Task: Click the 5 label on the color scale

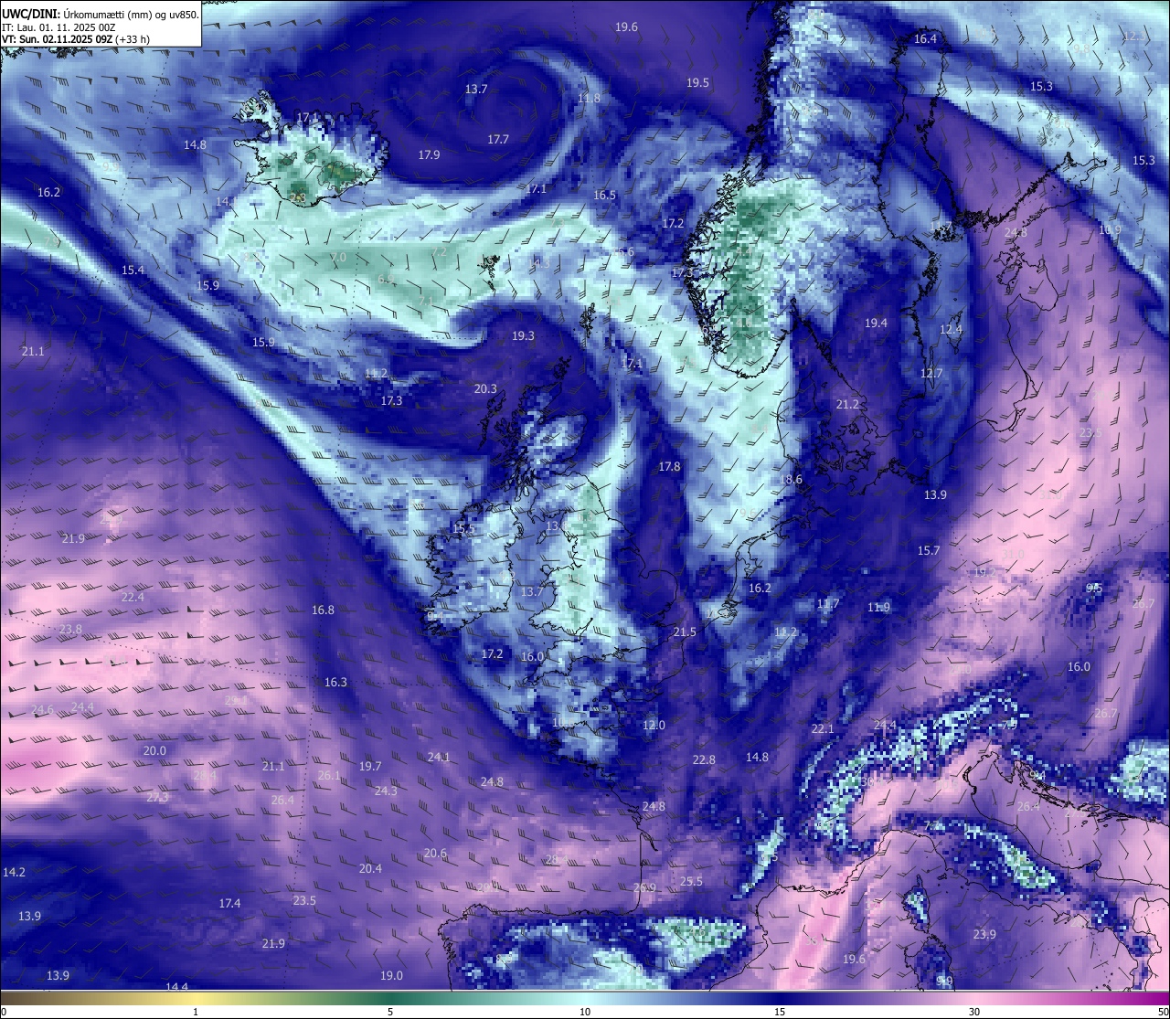Action: tap(390, 1012)
